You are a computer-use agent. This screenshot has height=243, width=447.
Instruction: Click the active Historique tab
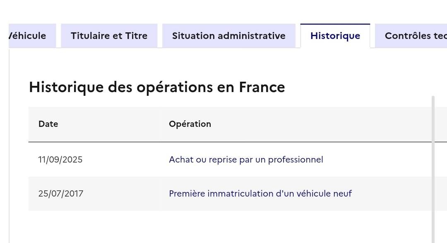click(x=335, y=36)
